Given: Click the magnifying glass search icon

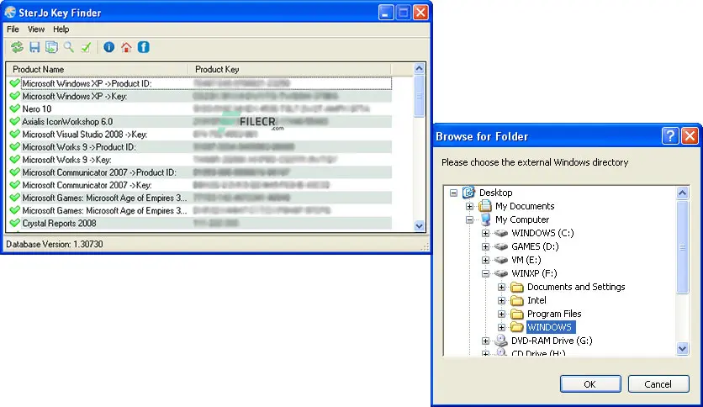Looking at the screenshot, I should pos(69,48).
